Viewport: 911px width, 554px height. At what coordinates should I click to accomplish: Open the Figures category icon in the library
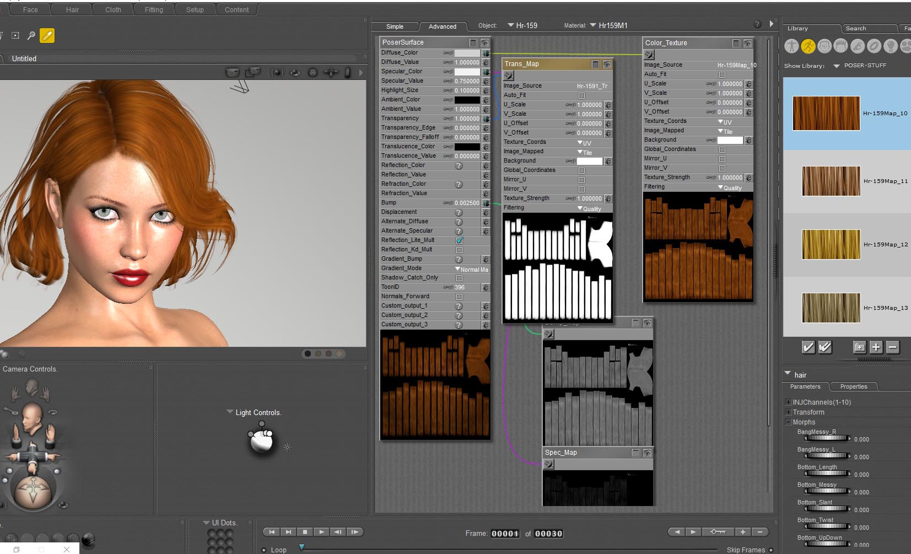click(x=791, y=46)
